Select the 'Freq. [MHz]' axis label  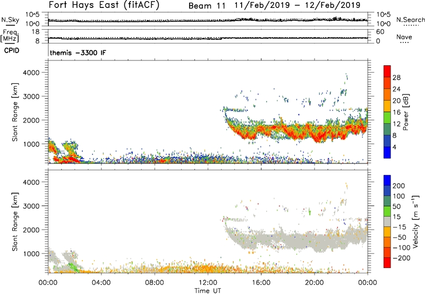pos(10,36)
